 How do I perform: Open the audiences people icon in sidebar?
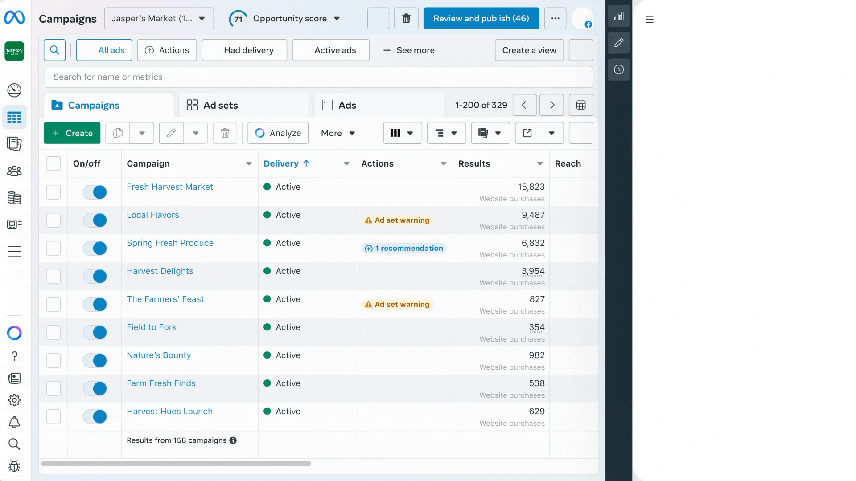(x=14, y=171)
